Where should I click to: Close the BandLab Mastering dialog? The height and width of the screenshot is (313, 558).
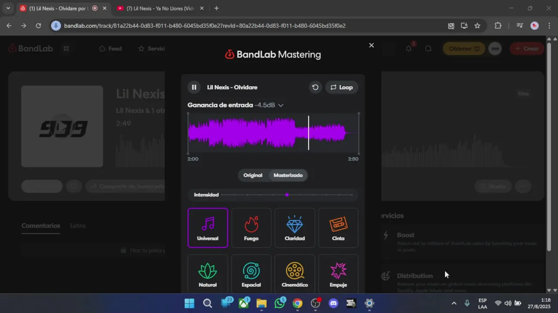(371, 45)
